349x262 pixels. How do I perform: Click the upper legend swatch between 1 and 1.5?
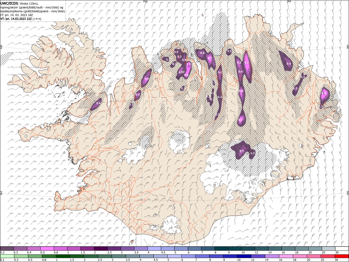click(x=74, y=249)
